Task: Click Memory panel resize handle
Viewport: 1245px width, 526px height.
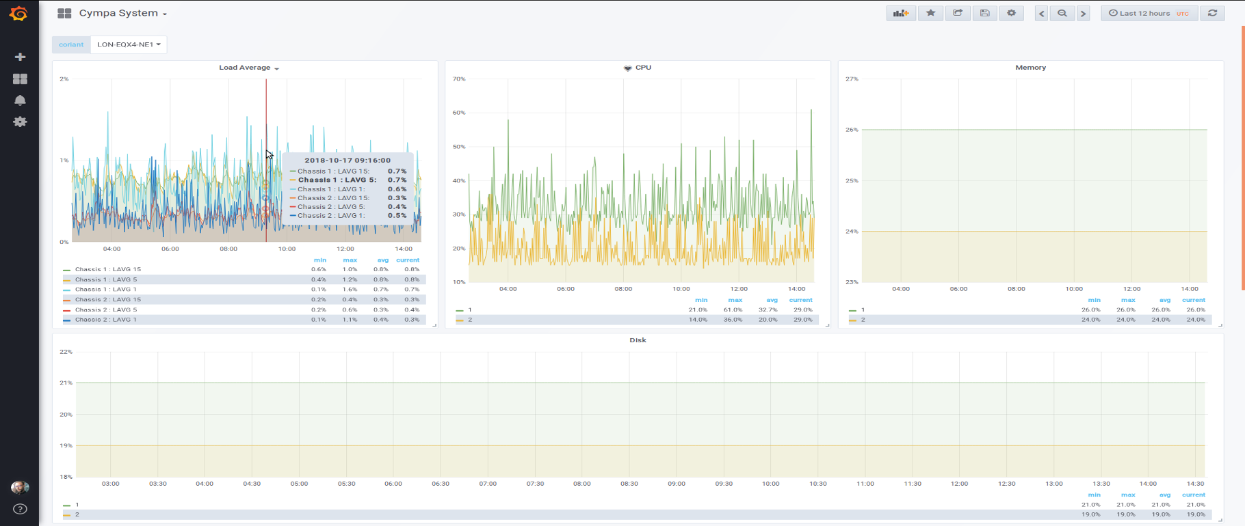Action: pyautogui.click(x=1220, y=325)
